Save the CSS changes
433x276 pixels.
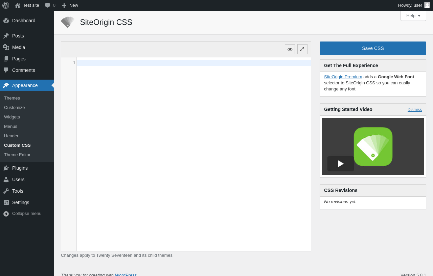tap(373, 48)
